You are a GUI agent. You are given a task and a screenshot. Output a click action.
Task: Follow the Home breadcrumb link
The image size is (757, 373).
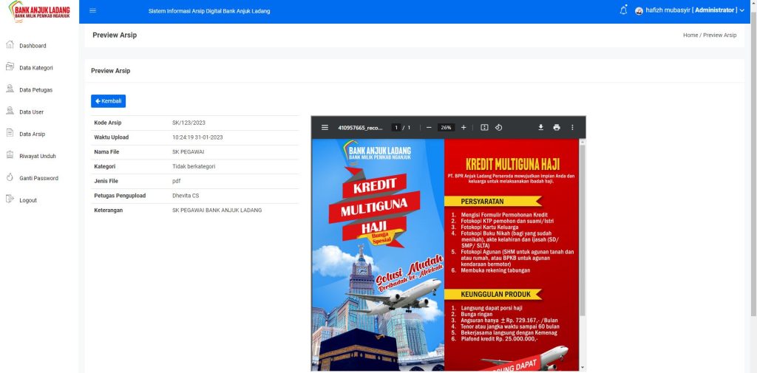pyautogui.click(x=690, y=35)
